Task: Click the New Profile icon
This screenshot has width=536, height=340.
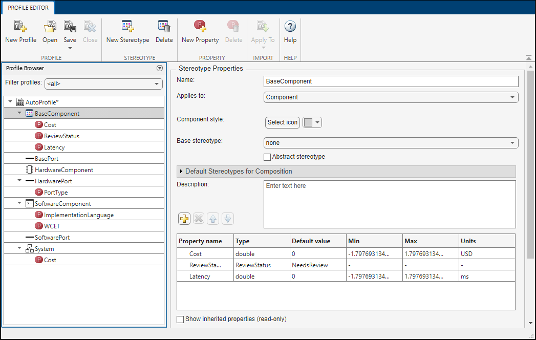Action: point(20,27)
